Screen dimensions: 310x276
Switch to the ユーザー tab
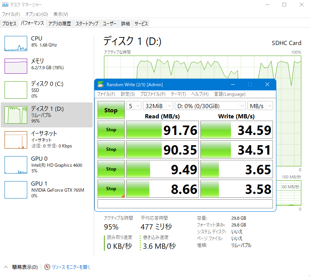[x=110, y=24]
